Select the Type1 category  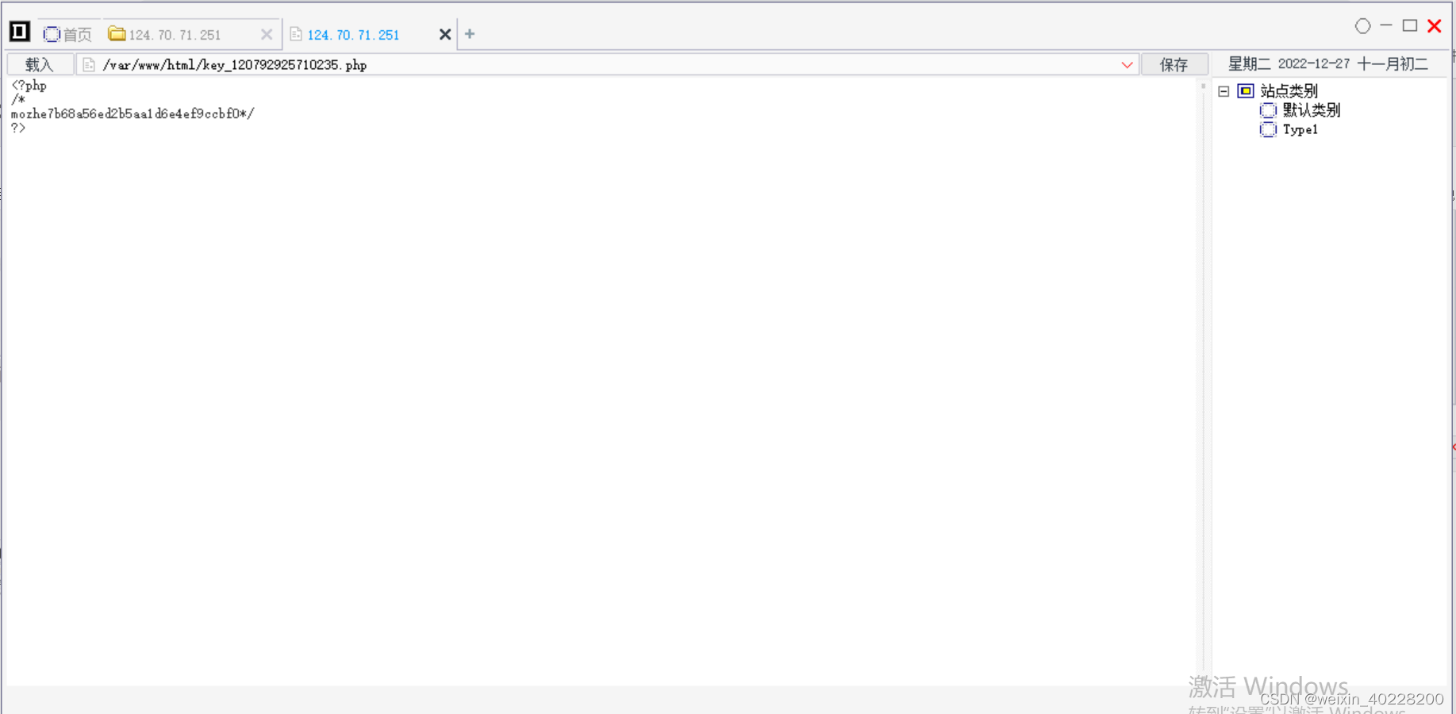pos(1300,129)
